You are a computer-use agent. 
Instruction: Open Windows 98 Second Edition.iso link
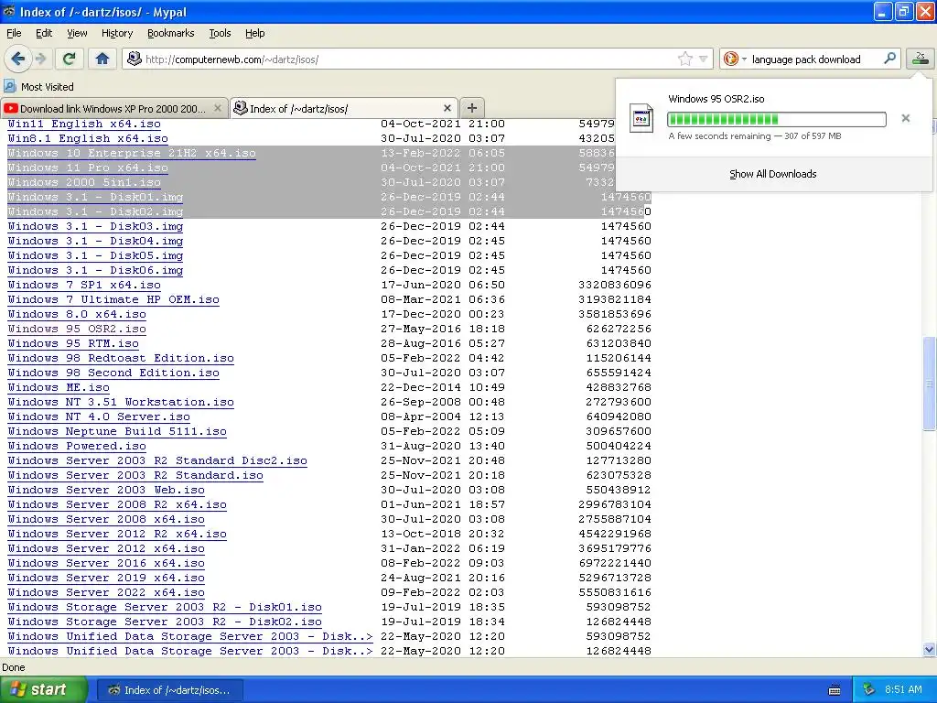click(113, 373)
